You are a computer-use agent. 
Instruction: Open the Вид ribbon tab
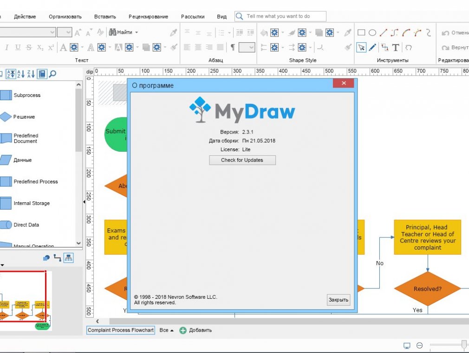coord(221,17)
